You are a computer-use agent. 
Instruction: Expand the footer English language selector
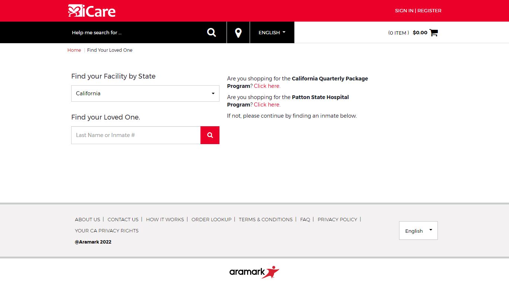[x=418, y=231]
